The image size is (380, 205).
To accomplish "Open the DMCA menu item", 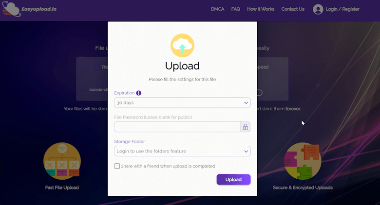I will 217,9.
